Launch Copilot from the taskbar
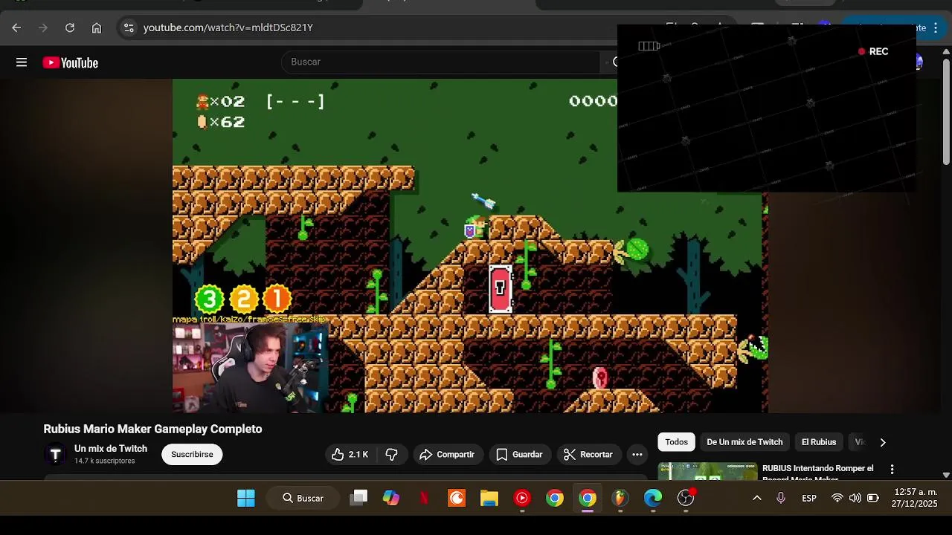This screenshot has width=952, height=535. [x=391, y=498]
